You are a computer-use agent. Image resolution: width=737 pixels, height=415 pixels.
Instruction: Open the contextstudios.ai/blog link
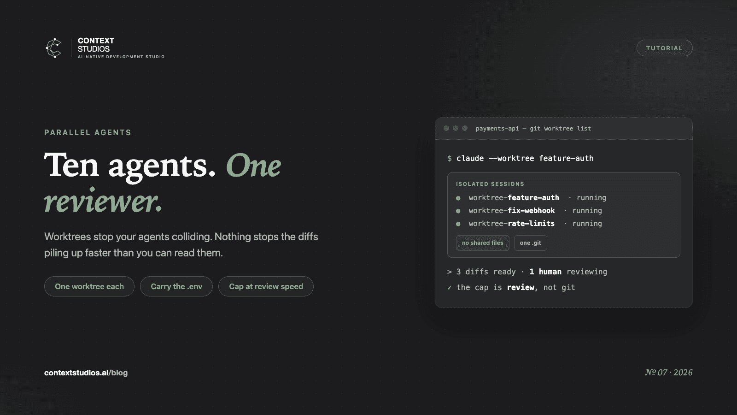[x=86, y=373]
